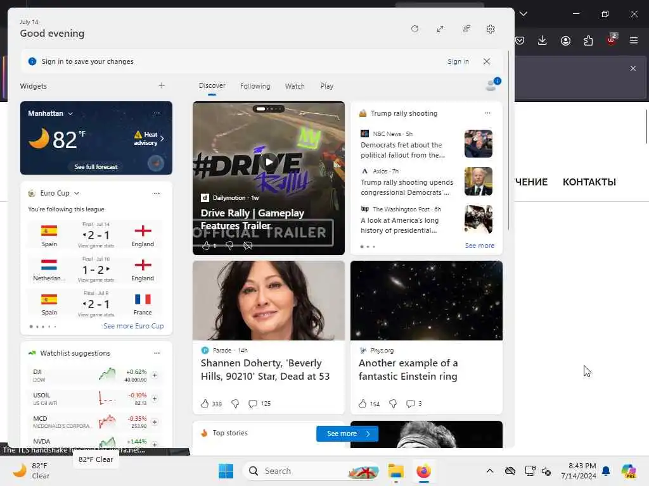Screen dimensions: 649x486
Task: Dismiss the sign in banner
Action: [x=487, y=61]
